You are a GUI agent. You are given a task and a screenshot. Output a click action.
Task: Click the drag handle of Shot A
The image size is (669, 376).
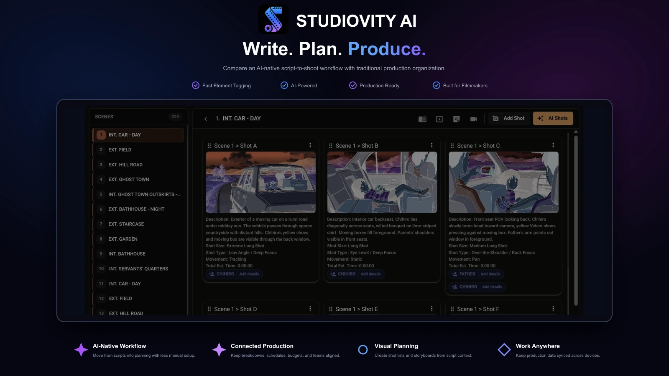pyautogui.click(x=209, y=146)
